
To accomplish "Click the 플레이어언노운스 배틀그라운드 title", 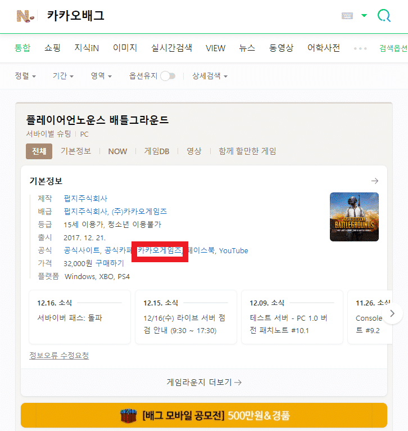I will point(97,120).
